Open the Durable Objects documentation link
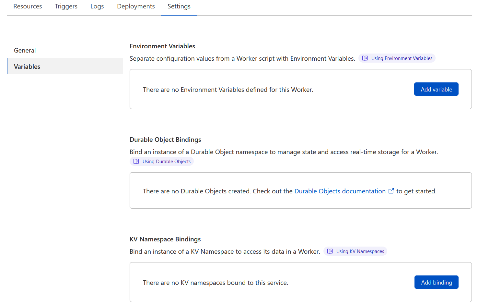478x304 pixels. tap(340, 191)
